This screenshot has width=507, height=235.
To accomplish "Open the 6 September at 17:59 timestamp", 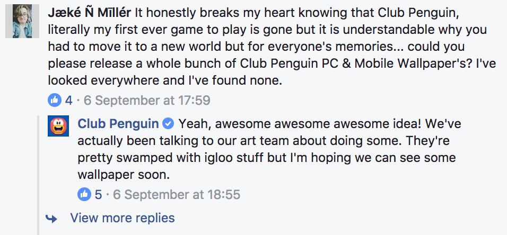I will (146, 100).
